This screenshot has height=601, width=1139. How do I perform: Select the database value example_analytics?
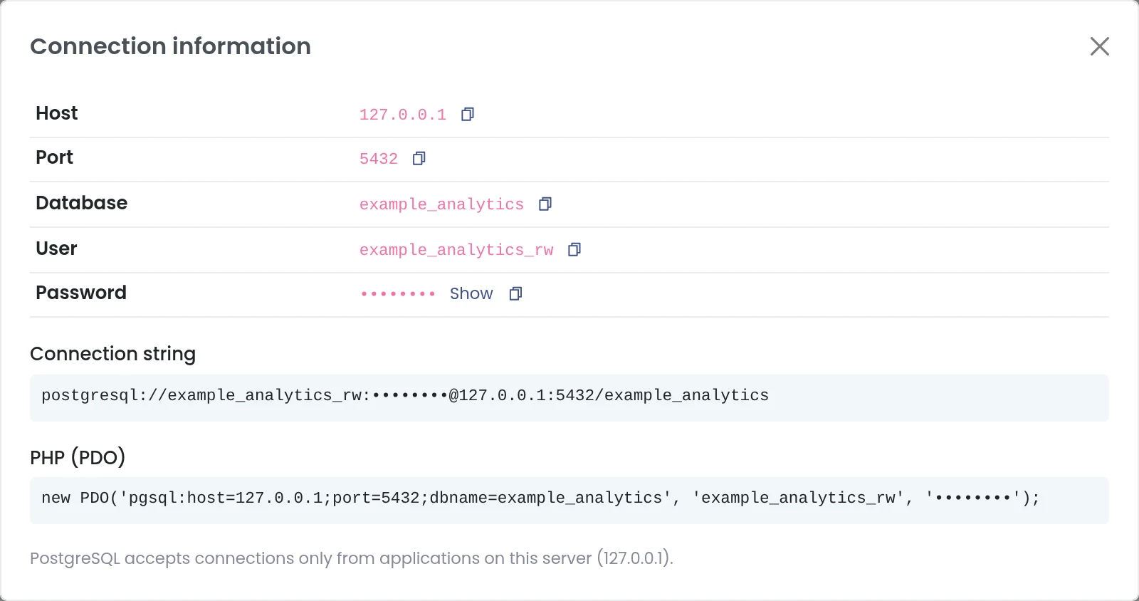[441, 204]
